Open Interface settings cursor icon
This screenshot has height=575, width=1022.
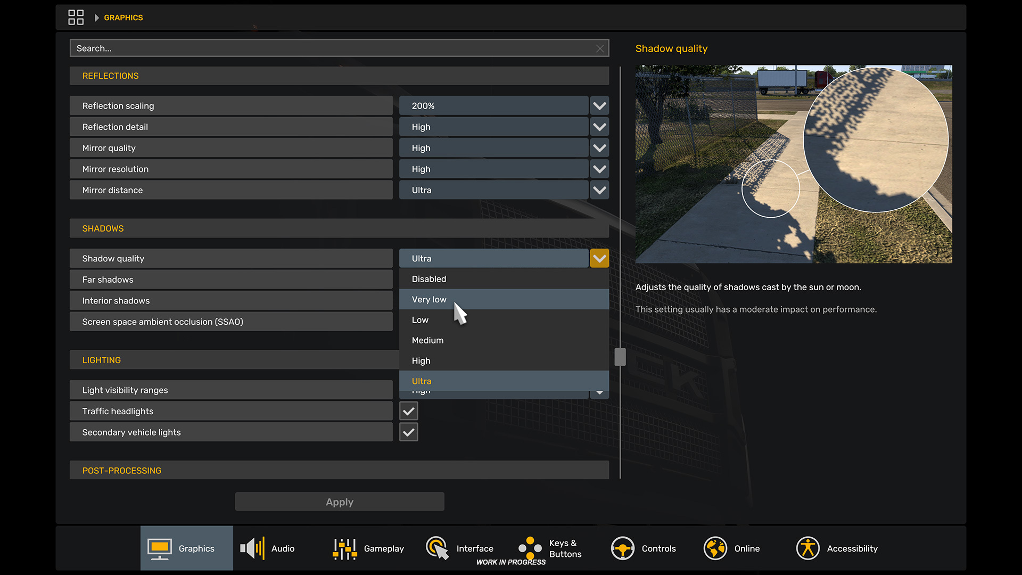click(x=438, y=548)
